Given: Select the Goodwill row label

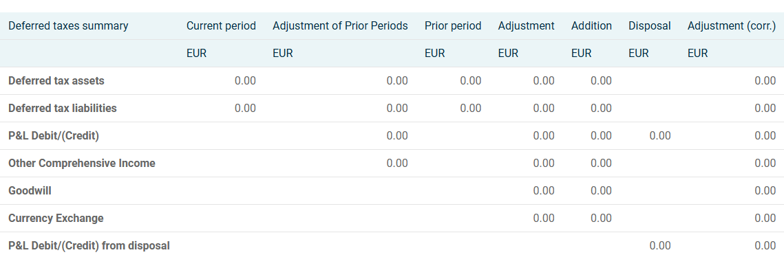Looking at the screenshot, I should (30, 190).
